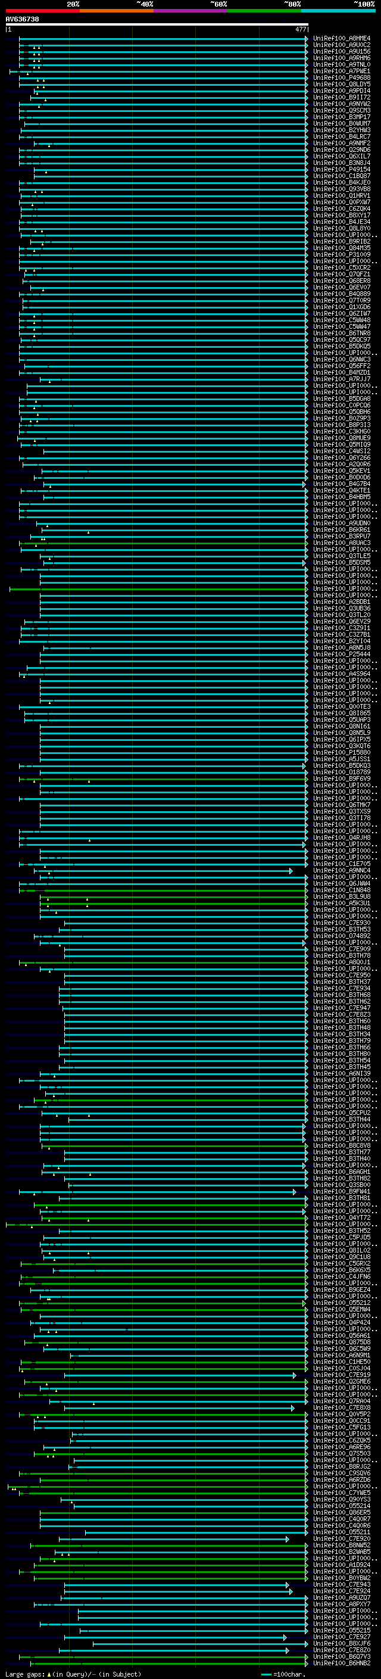Image resolution: width=381 pixels, height=1679 pixels.
Task: Open hit UniRef100_A9U156
Action: click(x=342, y=51)
